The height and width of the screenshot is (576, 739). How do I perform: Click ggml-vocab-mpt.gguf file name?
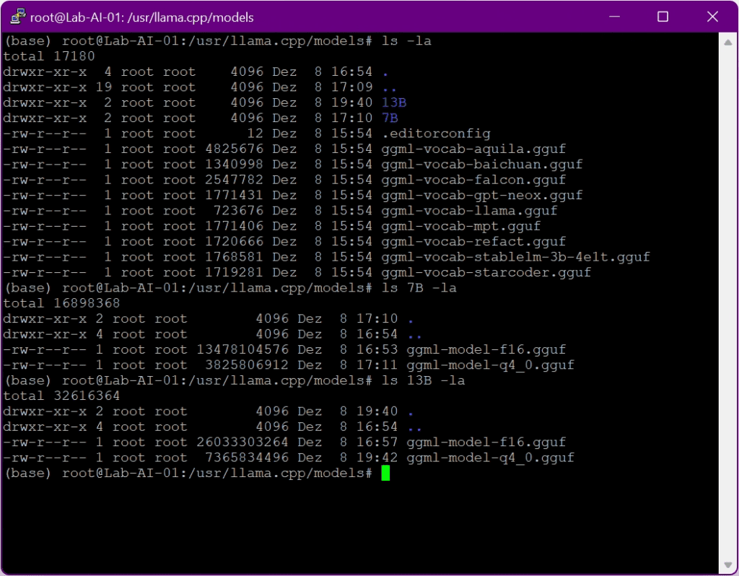461,226
